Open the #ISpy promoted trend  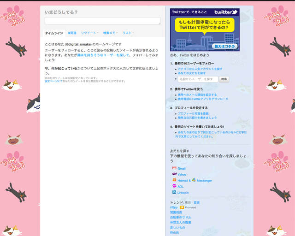pos(174,207)
